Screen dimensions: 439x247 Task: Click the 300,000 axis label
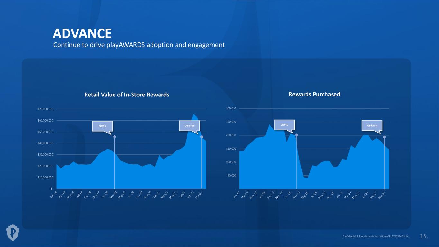tap(231, 108)
